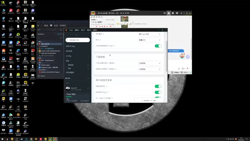Go back using Origin's left arrow
Viewport: 250px width, 141px height.
pyautogui.click(x=76, y=35)
